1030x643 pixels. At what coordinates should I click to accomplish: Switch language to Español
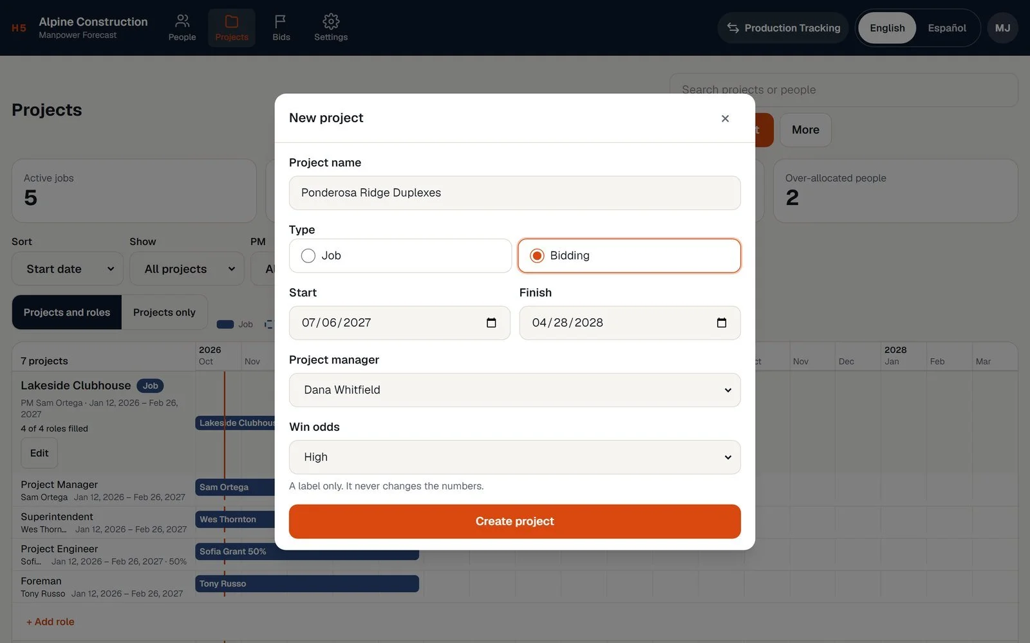(x=947, y=28)
